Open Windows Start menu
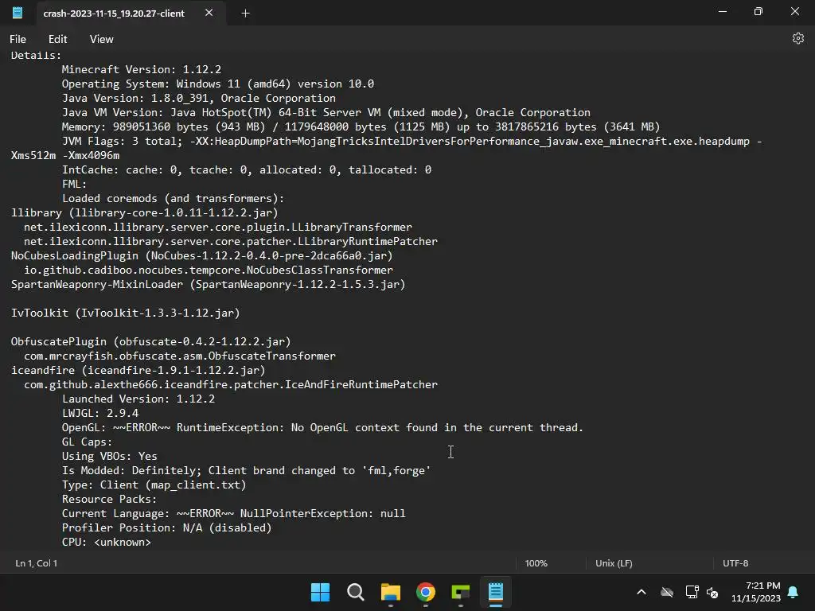Image resolution: width=815 pixels, height=611 pixels. 320,592
